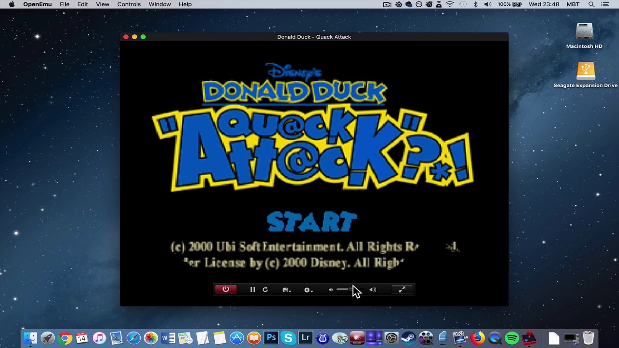Click the Wed 23:48 clock in menu bar
Viewport: 619px width, 348px height.
click(544, 4)
